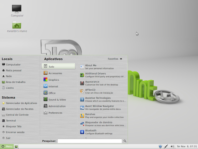This screenshot has width=198, height=149.
Task: Select the Accessories category
Action: pyautogui.click(x=58, y=73)
